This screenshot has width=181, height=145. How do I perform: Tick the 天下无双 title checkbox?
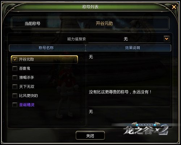15,86
